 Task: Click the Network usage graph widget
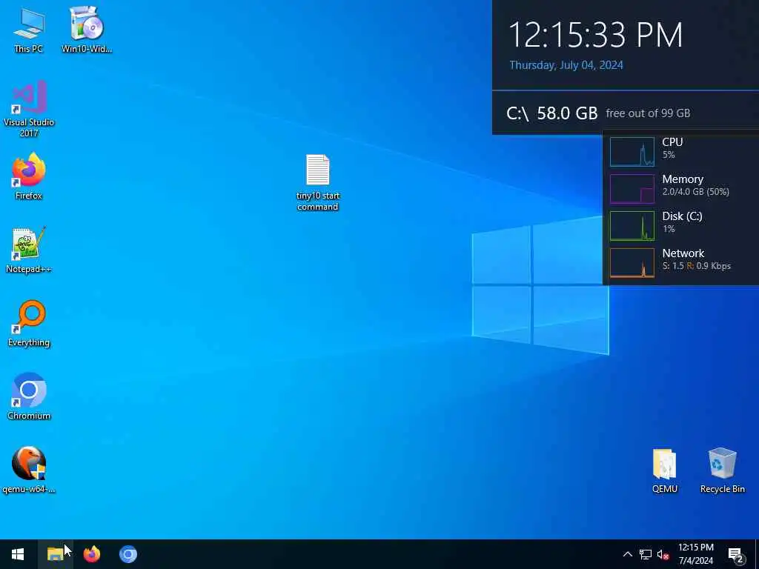click(632, 263)
